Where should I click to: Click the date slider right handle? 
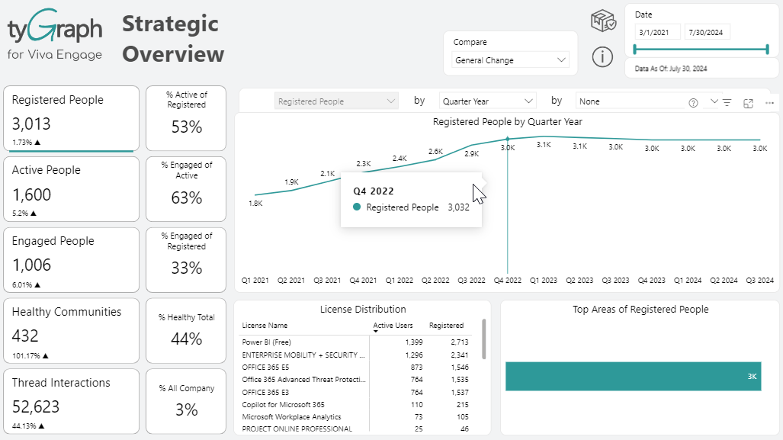[x=768, y=49]
